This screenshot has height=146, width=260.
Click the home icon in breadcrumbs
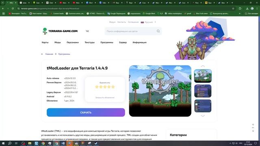click(x=42, y=54)
